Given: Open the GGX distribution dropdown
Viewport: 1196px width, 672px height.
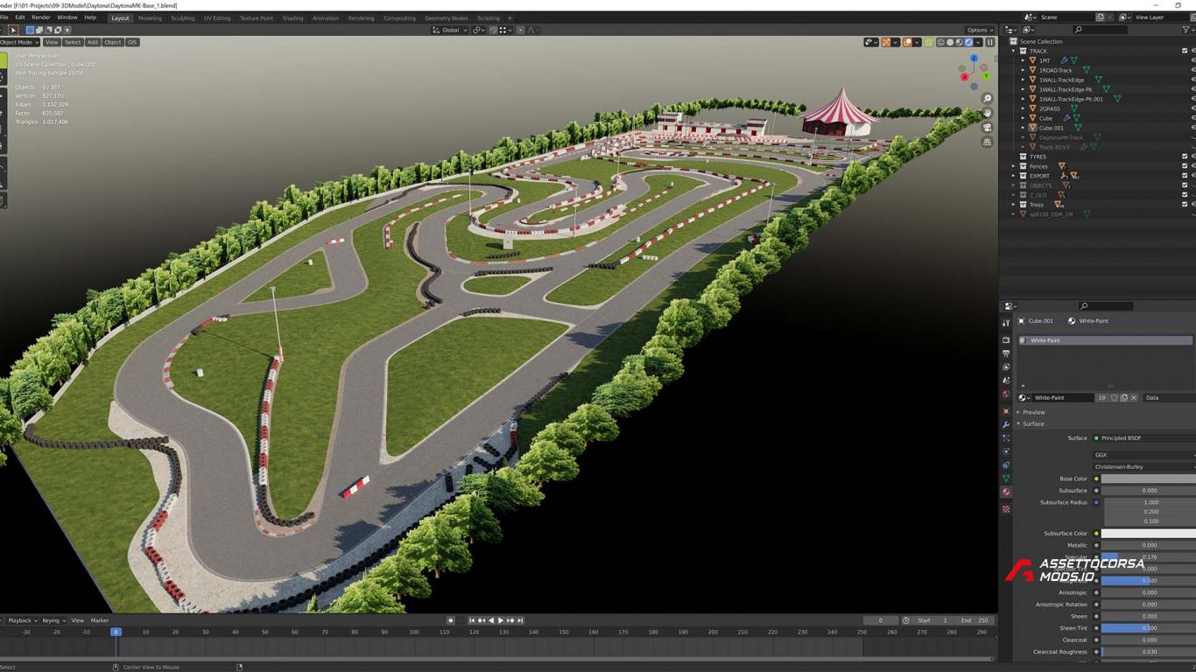Looking at the screenshot, I should tap(1143, 455).
